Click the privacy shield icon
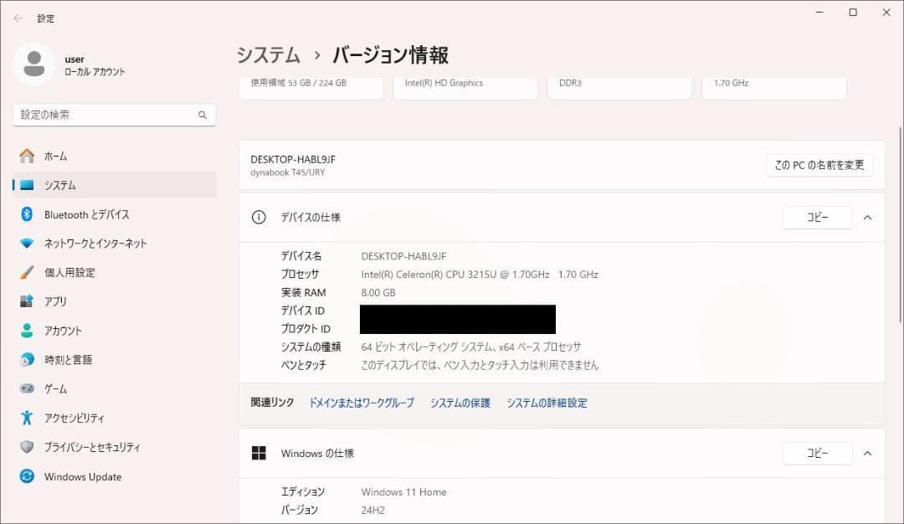The width and height of the screenshot is (904, 524). (27, 447)
